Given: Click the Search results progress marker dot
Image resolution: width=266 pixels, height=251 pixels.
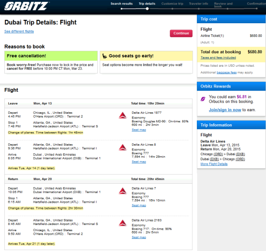Looking at the screenshot, I should 121,9.
